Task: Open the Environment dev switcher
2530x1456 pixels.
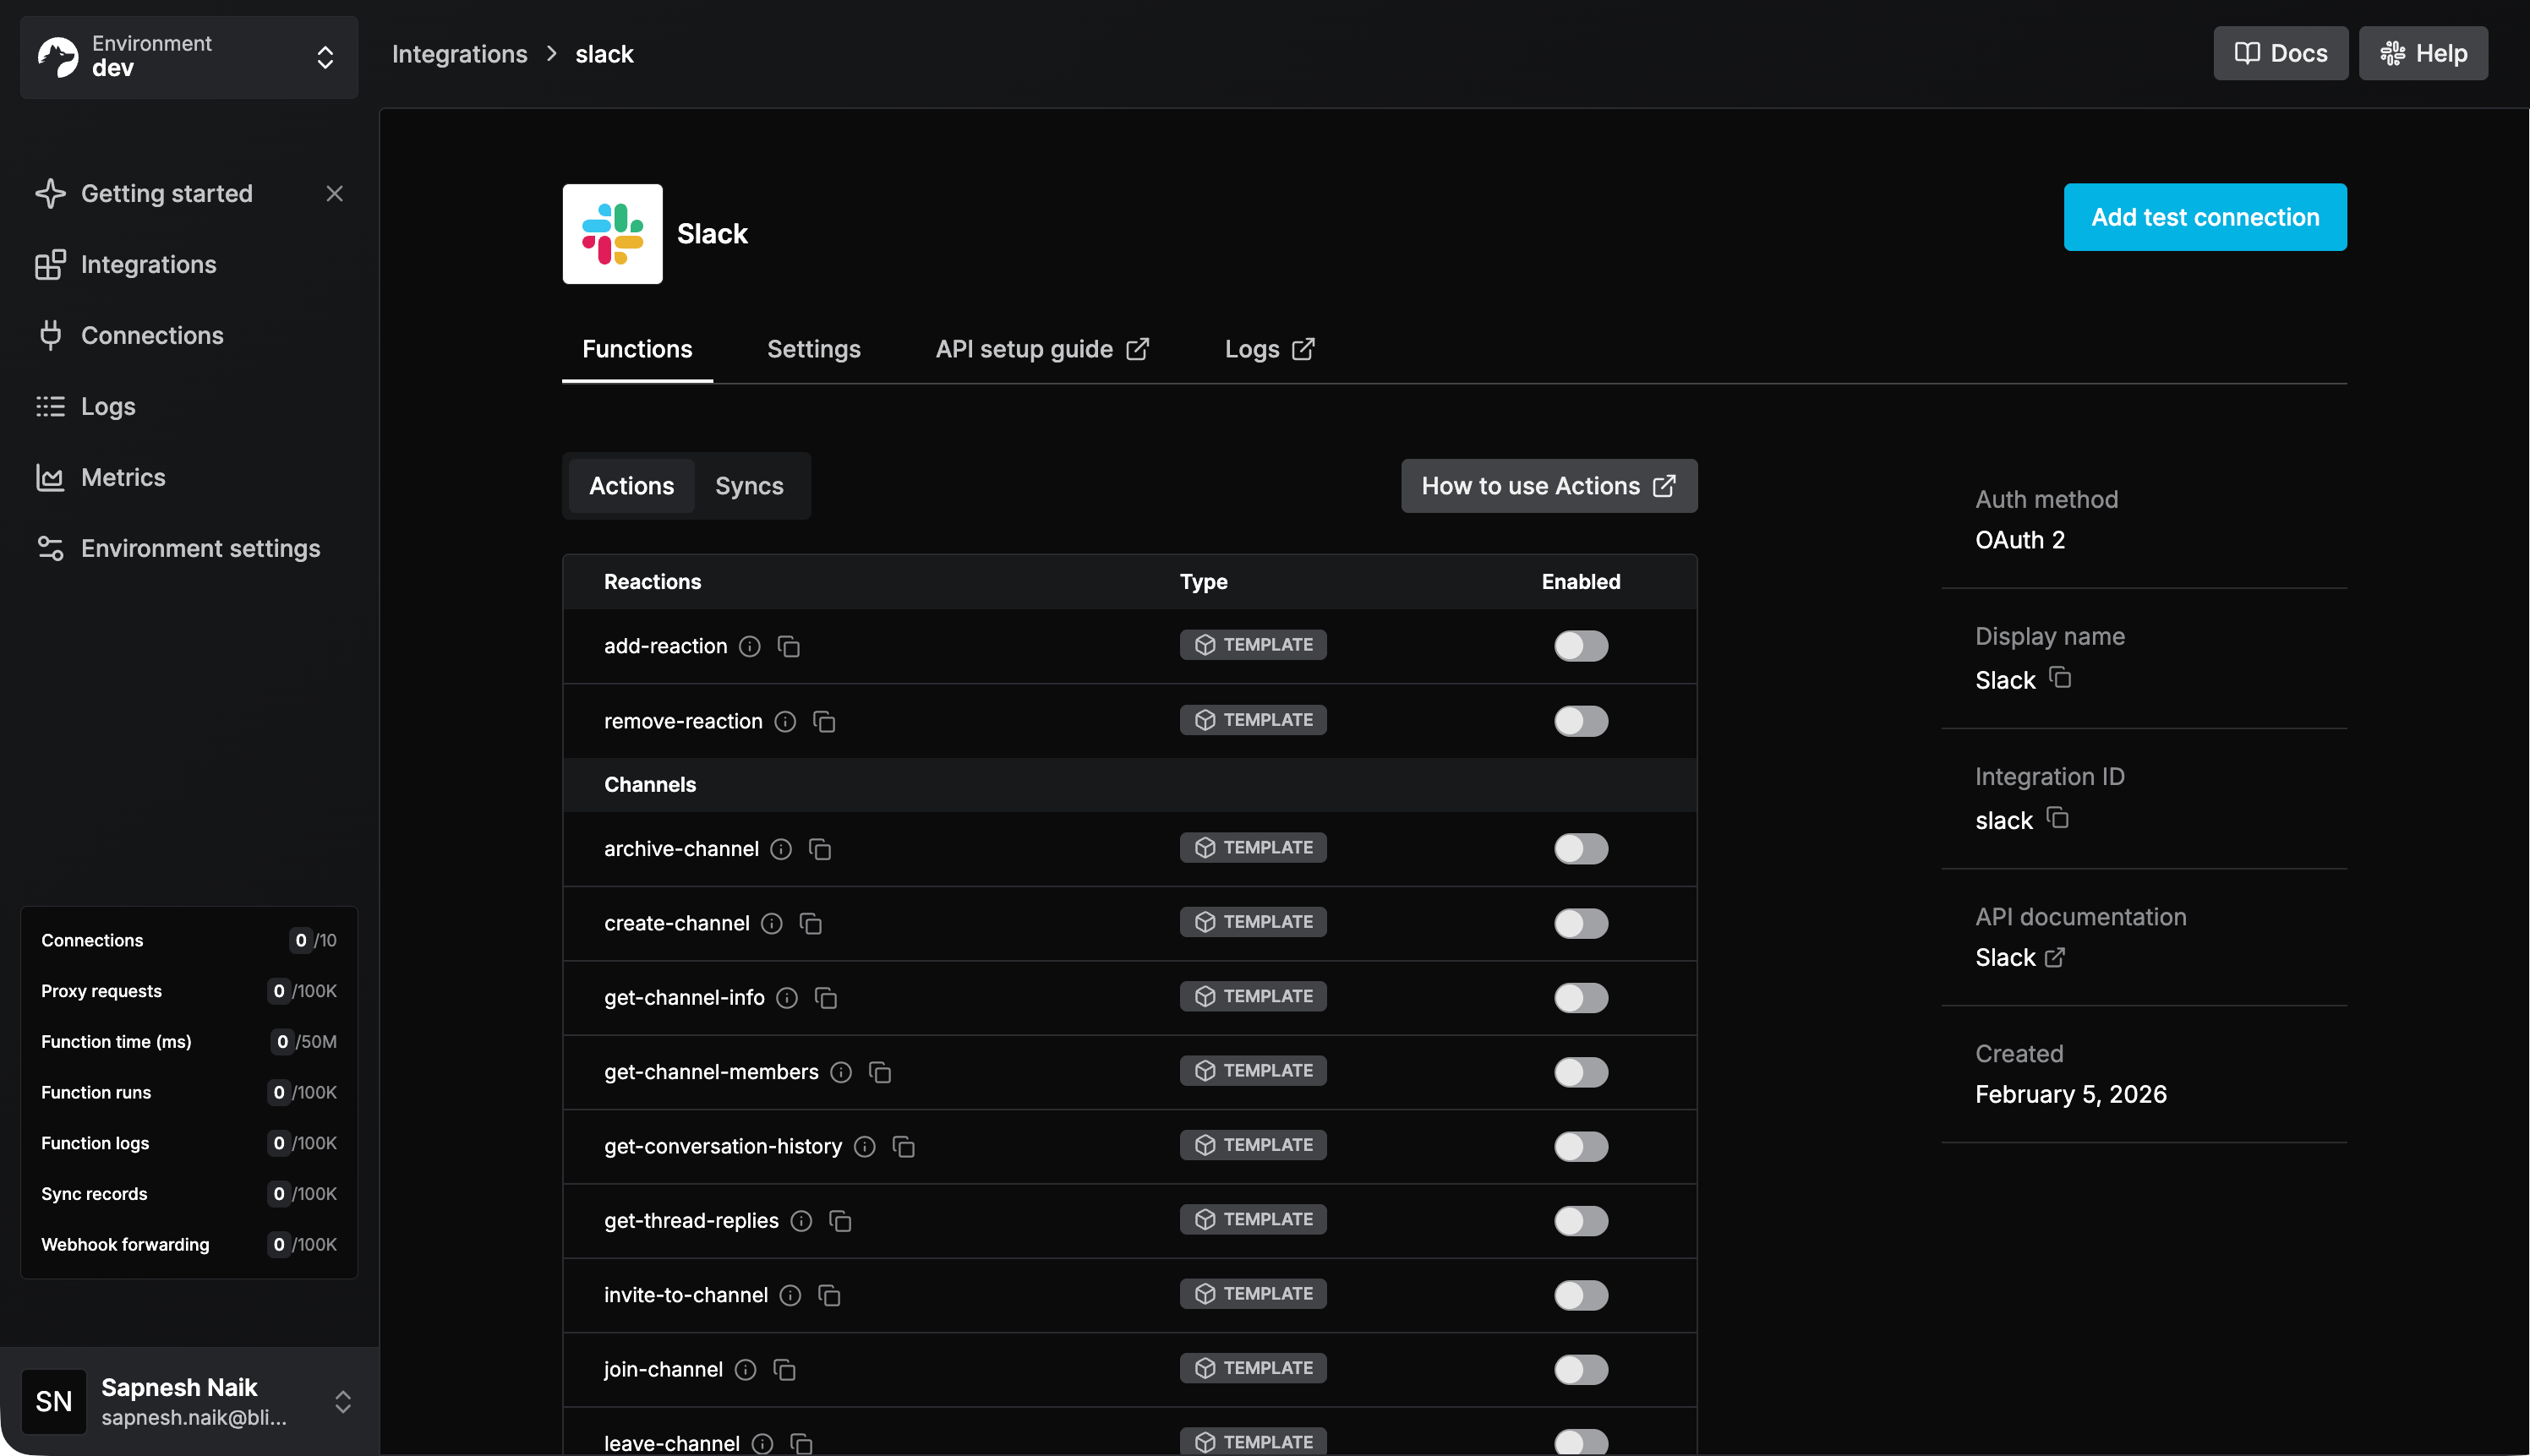Action: tap(189, 57)
